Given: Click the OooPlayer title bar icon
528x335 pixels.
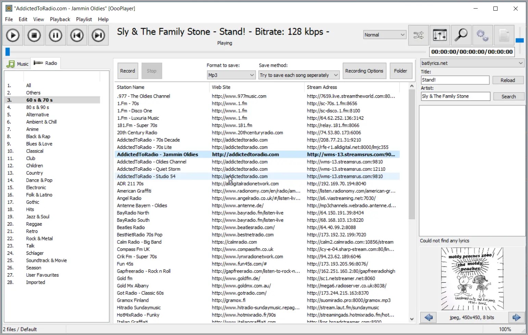Looking at the screenshot, I should tap(9, 9).
